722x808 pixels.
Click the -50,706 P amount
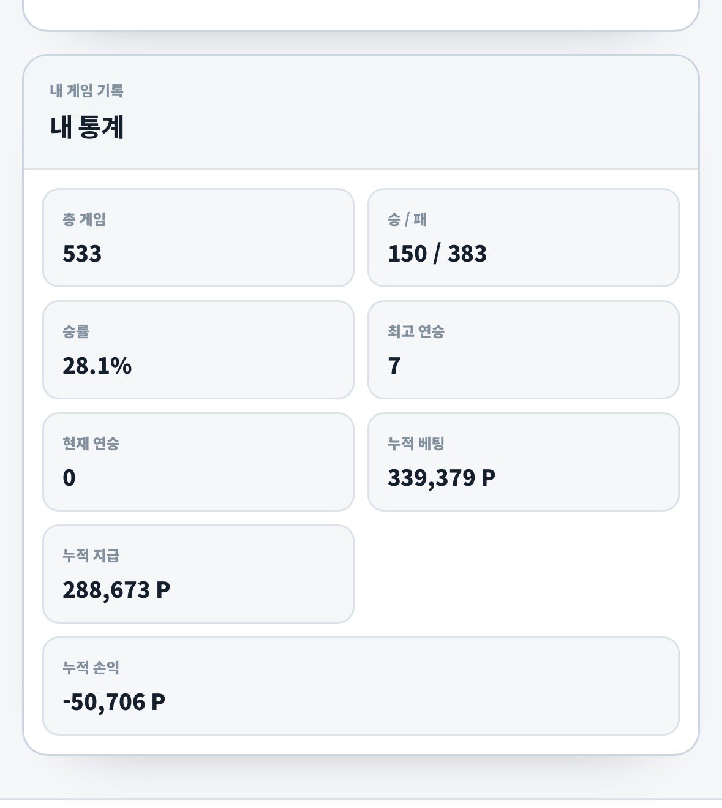pyautogui.click(x=114, y=702)
